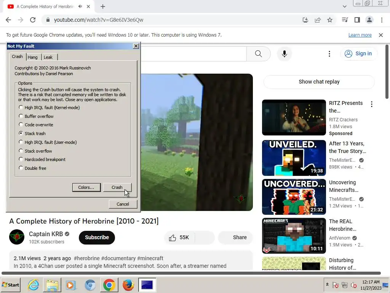
Task: Click Chrome forward navigation arrow
Action: tap(21, 20)
